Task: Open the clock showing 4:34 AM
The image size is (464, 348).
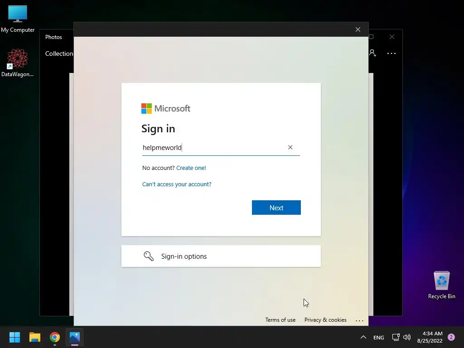Action: point(430,337)
